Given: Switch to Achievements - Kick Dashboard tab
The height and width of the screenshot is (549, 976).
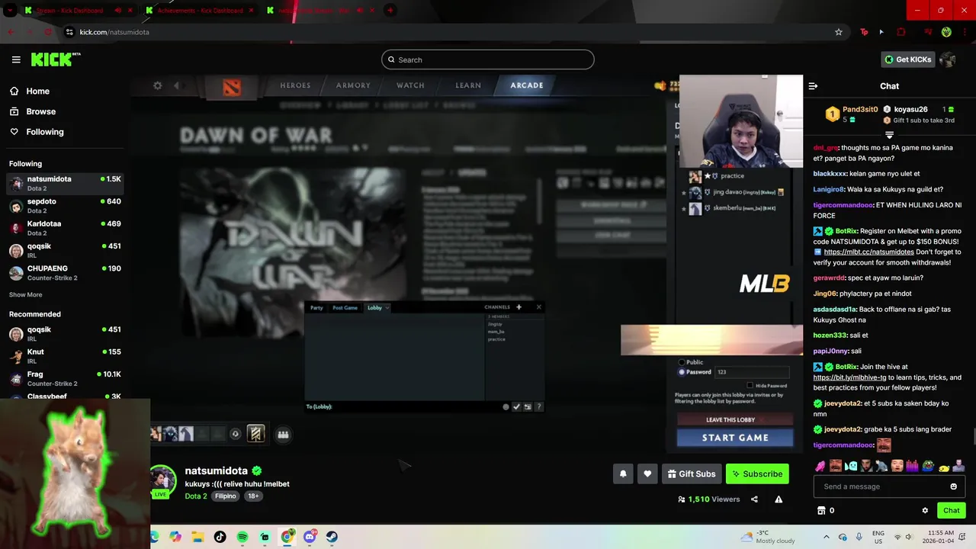Looking at the screenshot, I should 200,11.
